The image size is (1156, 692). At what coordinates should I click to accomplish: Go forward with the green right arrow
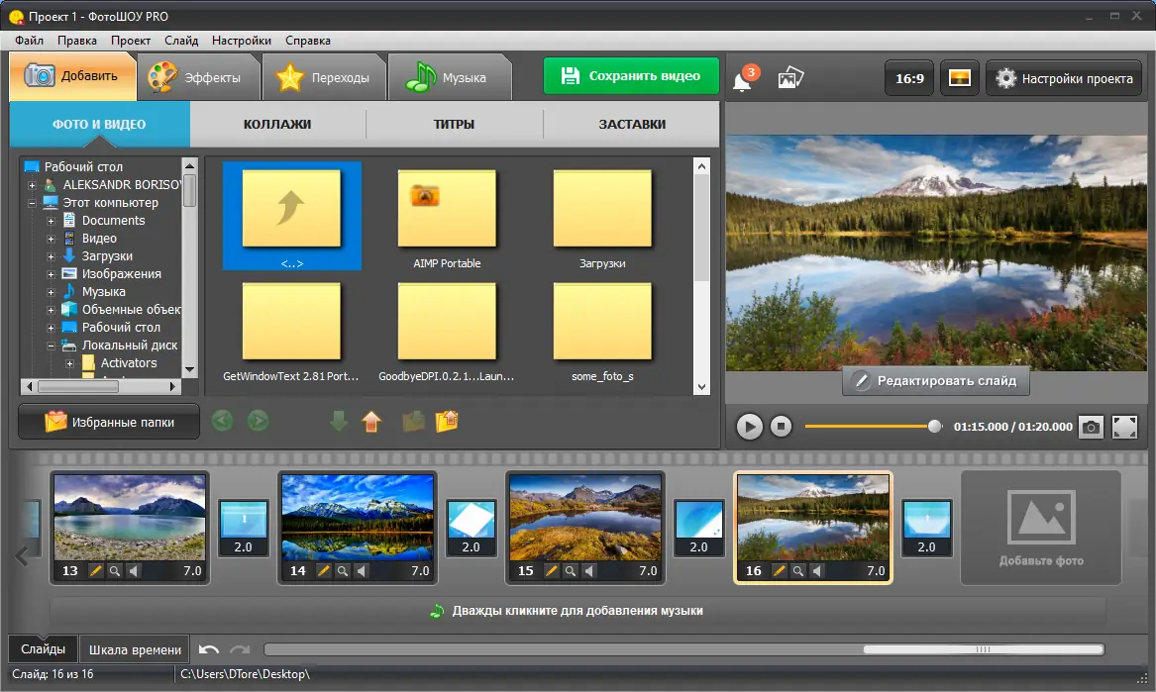258,421
